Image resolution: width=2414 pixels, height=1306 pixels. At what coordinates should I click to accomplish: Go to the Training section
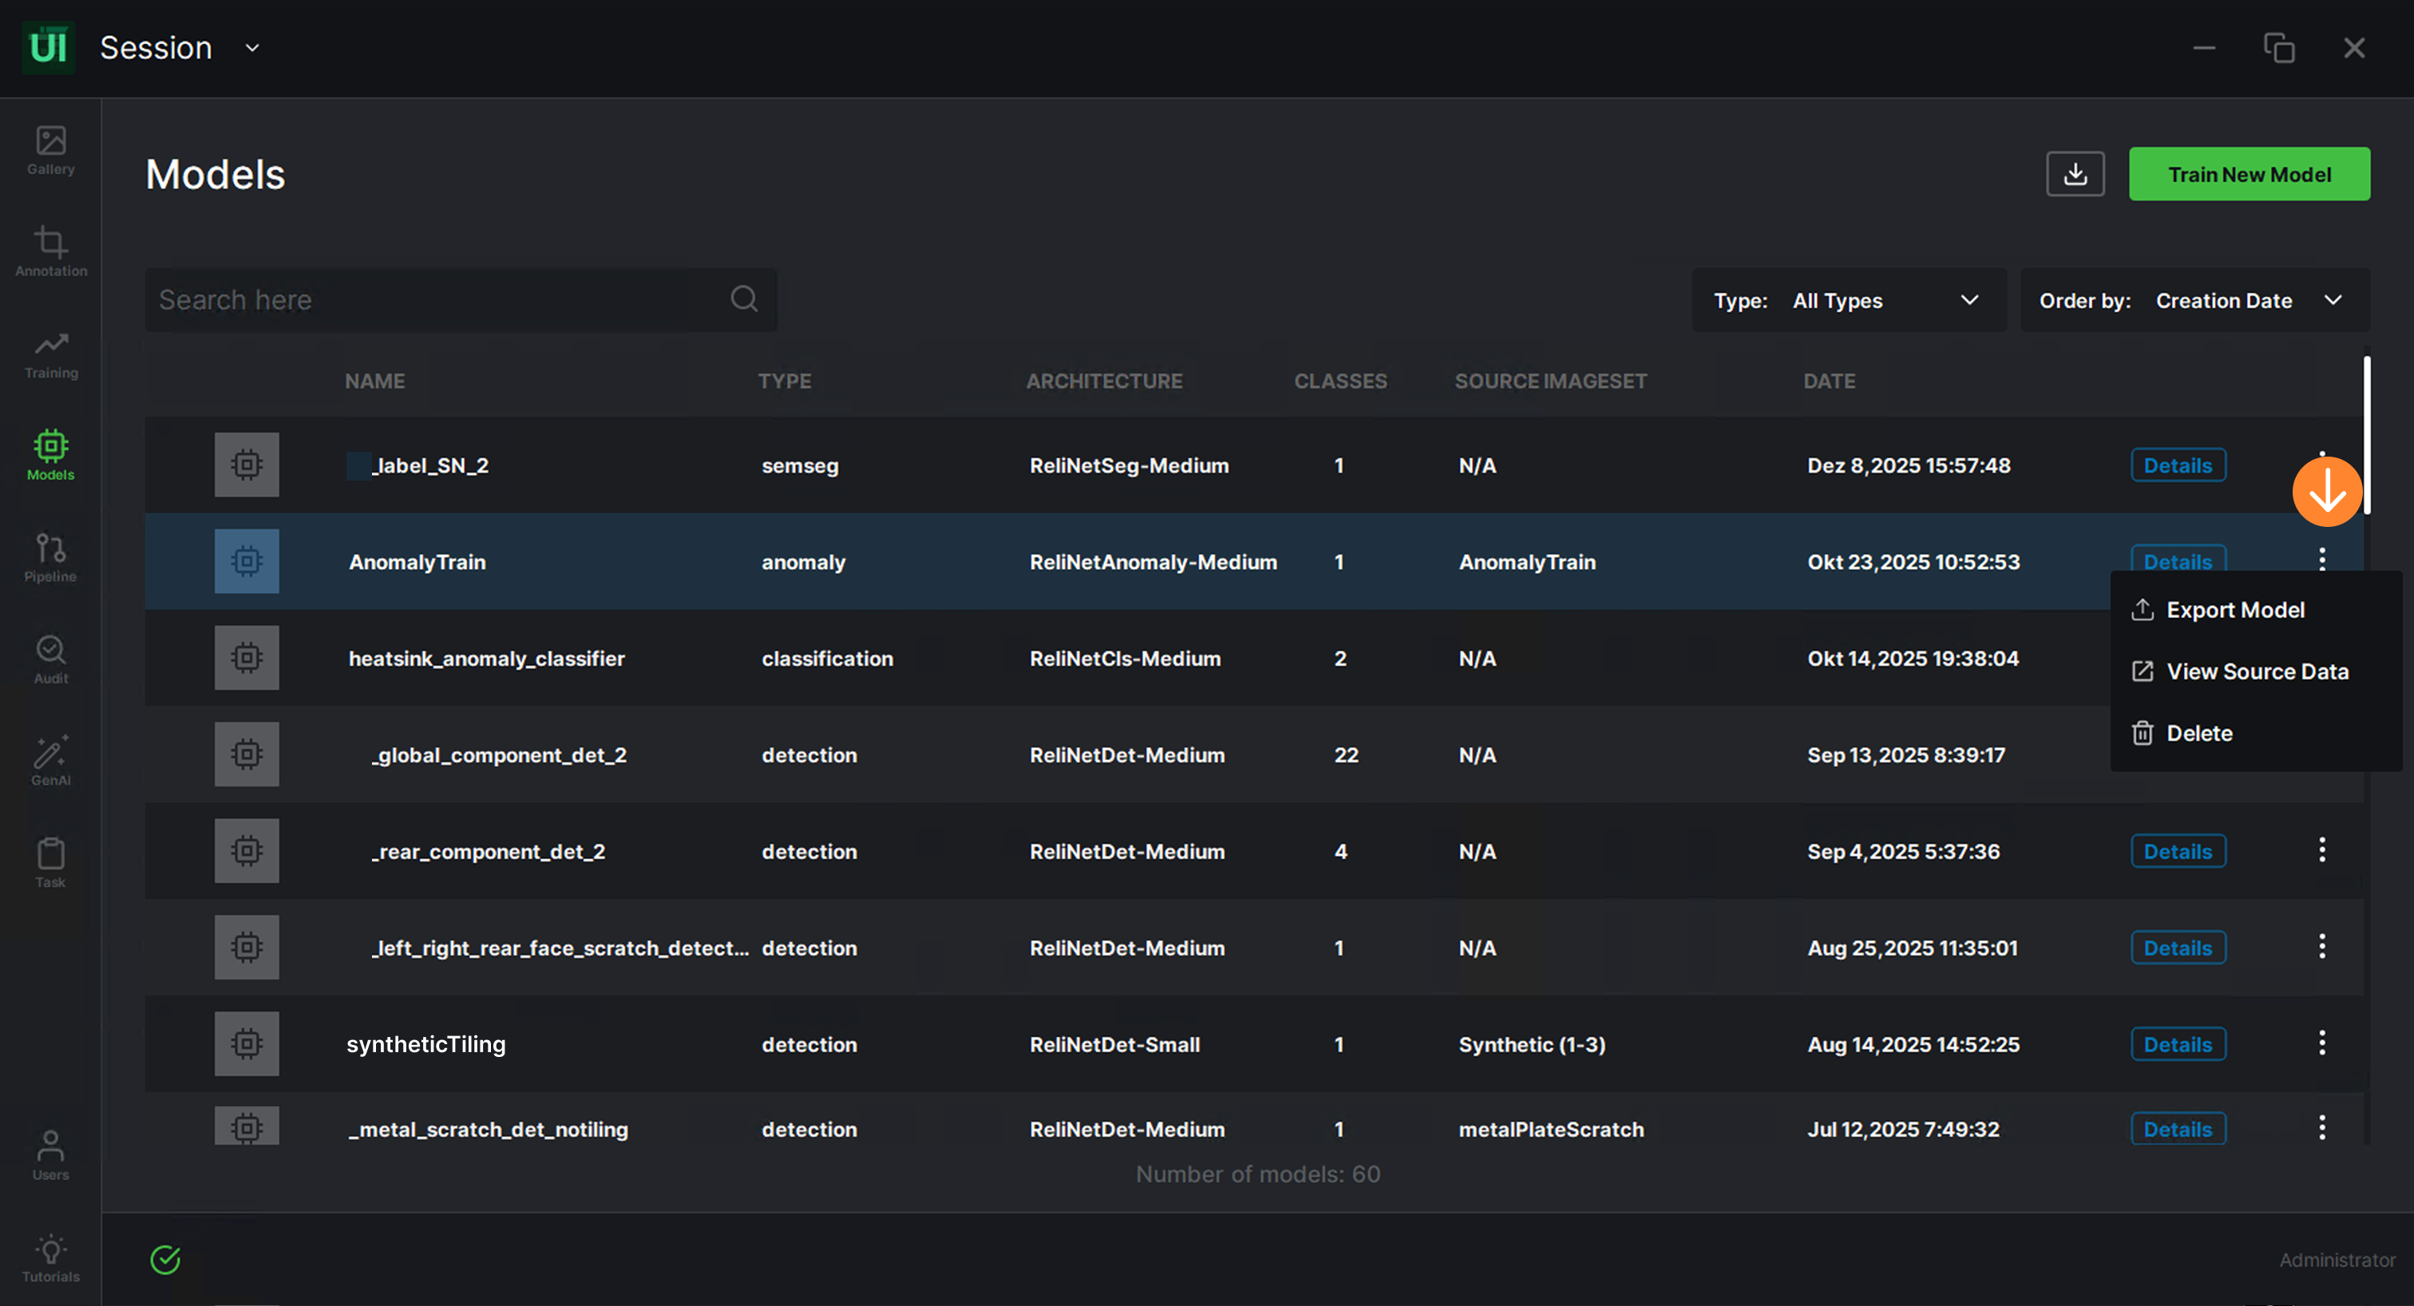click(50, 354)
